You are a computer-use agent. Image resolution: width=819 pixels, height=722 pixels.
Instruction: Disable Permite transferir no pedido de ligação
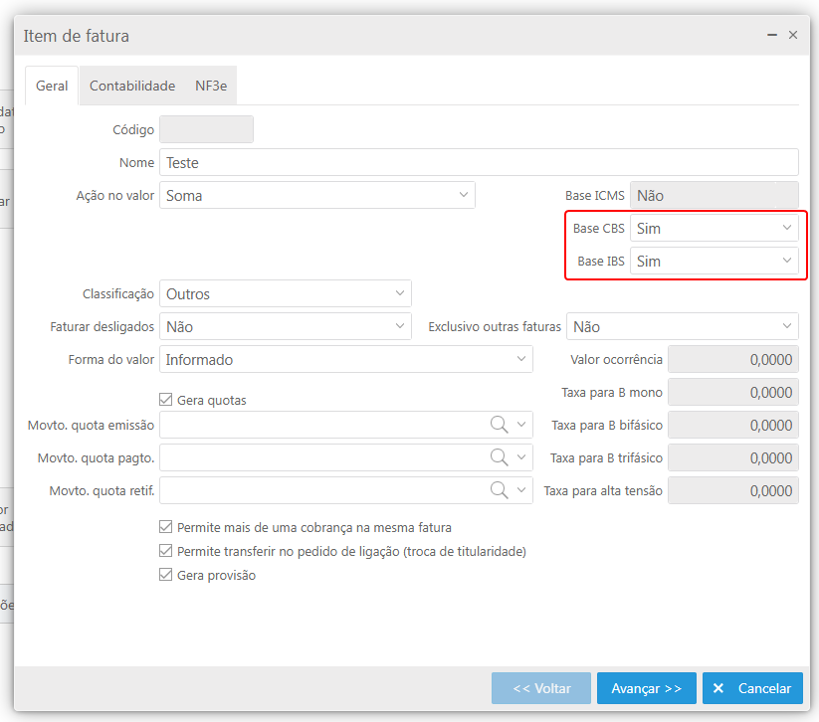(166, 551)
